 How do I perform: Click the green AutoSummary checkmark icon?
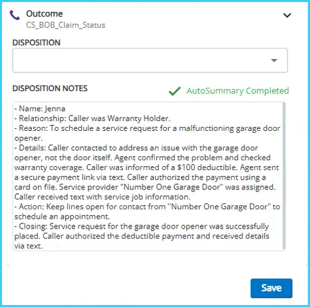[175, 91]
